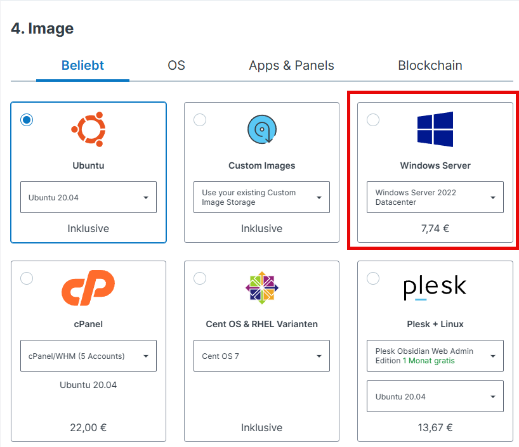Open the Ubuntu 20.04 version dropdown

point(88,198)
